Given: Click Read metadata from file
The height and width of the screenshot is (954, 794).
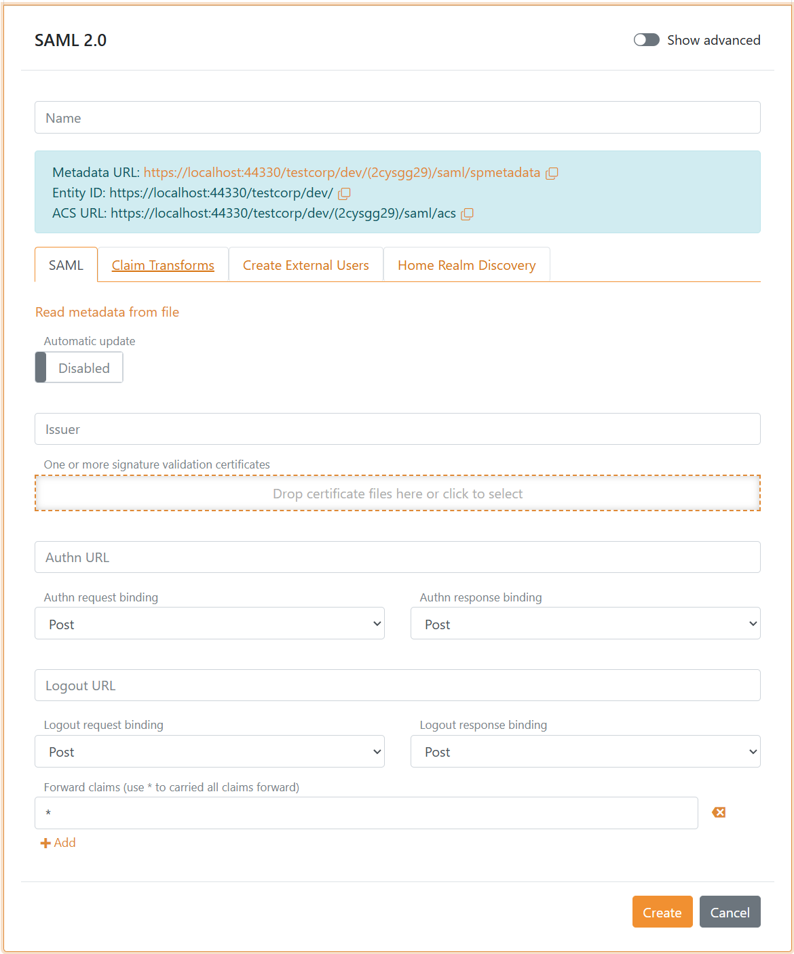Looking at the screenshot, I should [107, 312].
